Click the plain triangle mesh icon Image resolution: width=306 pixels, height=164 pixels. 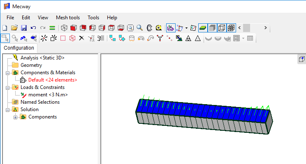tap(198, 38)
